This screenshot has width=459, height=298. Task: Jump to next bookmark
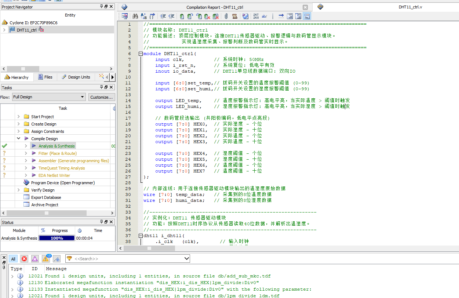pyautogui.click(x=190, y=16)
